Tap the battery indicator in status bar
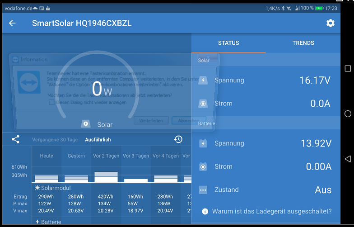 click(319, 8)
